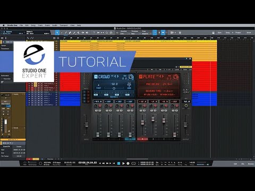Click the add track plus icon
The image size is (255, 191).
pyautogui.click(x=58, y=38)
